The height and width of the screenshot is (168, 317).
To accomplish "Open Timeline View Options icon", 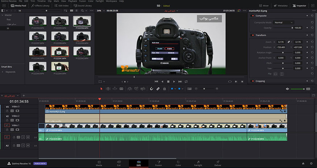I will pos(189,89).
